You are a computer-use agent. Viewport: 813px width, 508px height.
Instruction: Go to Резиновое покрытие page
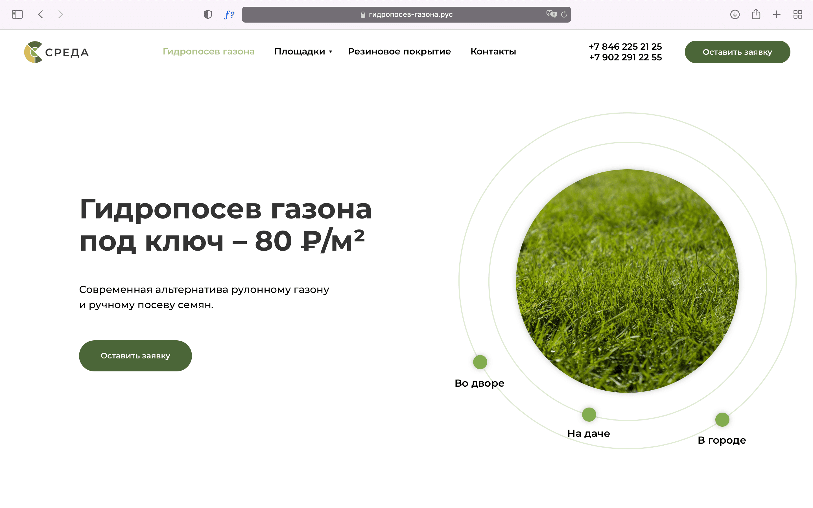coord(399,51)
